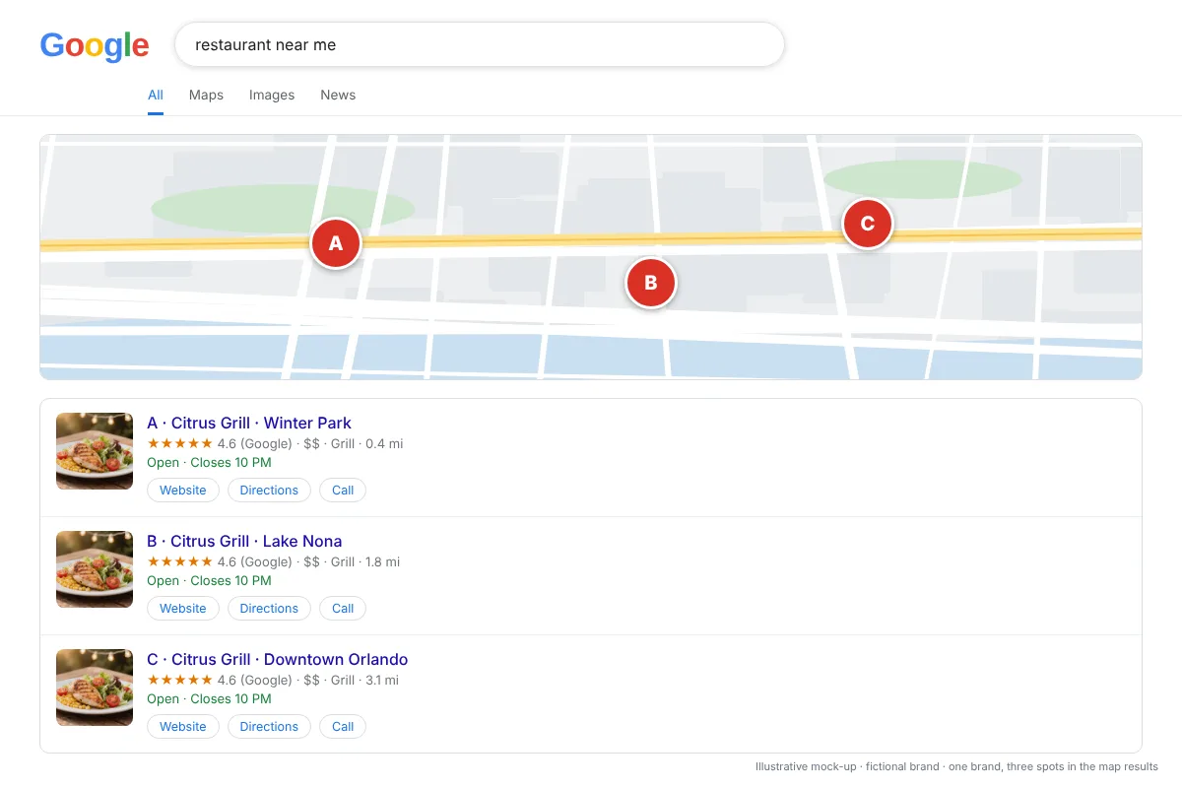
Task: Get Directions to the Downtown Orlando location
Action: coord(269,727)
